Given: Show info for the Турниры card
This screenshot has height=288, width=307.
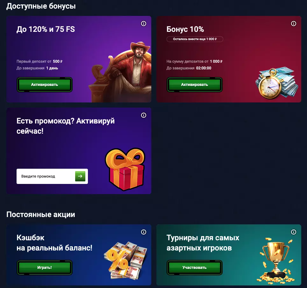Looking at the screenshot, I should tap(294, 232).
